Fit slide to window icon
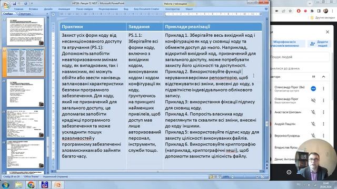337x189 pixels. (x=262, y=177)
